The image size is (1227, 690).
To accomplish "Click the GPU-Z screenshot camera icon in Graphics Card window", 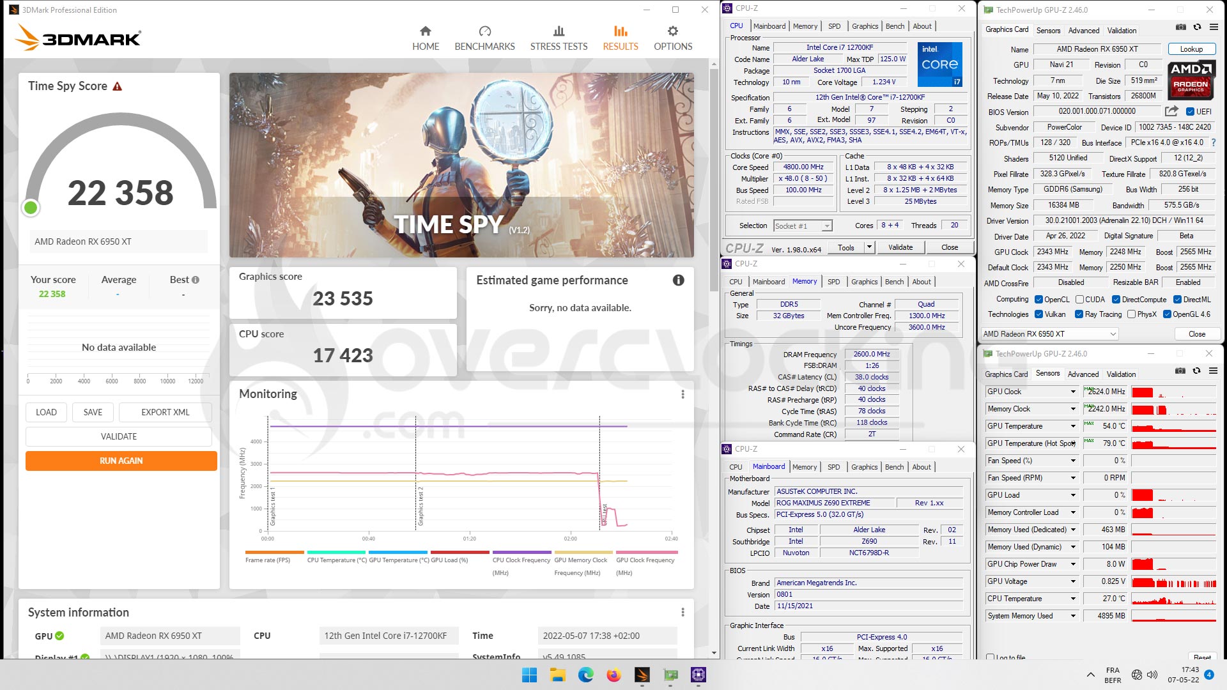I will 1181,27.
